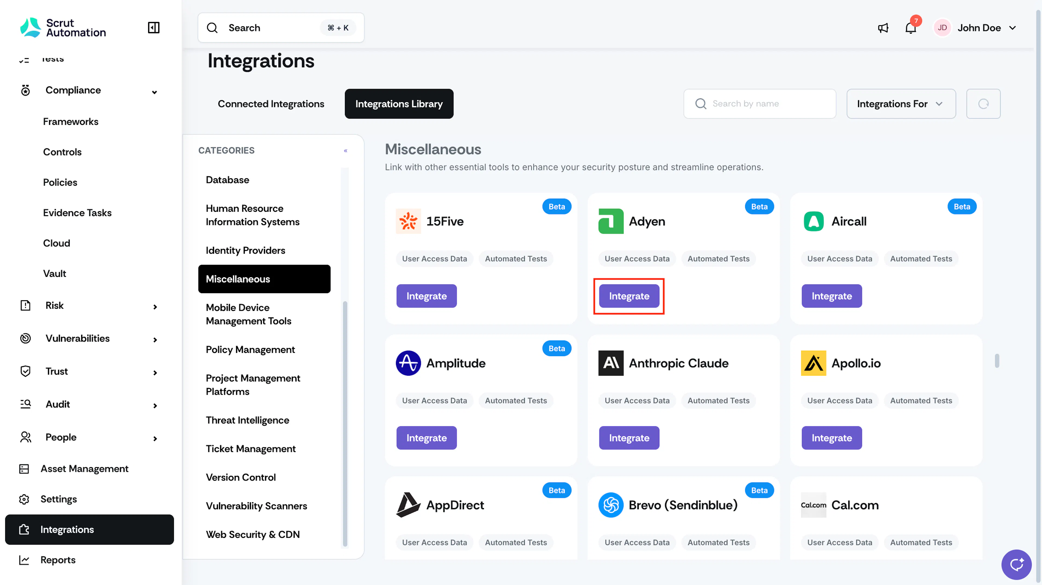Click Integrate for Apollo.io
The height and width of the screenshot is (585, 1042).
pyautogui.click(x=832, y=438)
